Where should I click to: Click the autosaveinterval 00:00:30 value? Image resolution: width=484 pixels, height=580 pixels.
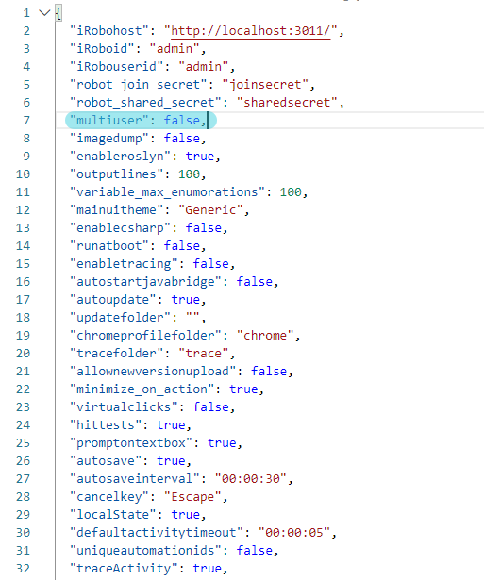(251, 479)
